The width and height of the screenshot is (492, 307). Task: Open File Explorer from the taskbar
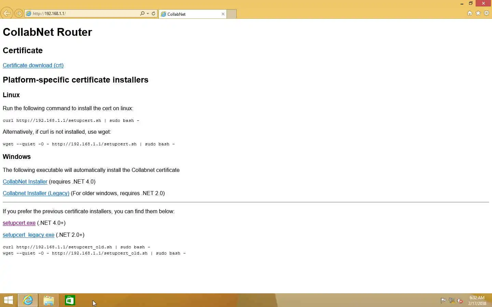pyautogui.click(x=49, y=300)
